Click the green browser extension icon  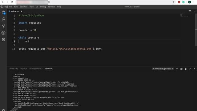183,2
